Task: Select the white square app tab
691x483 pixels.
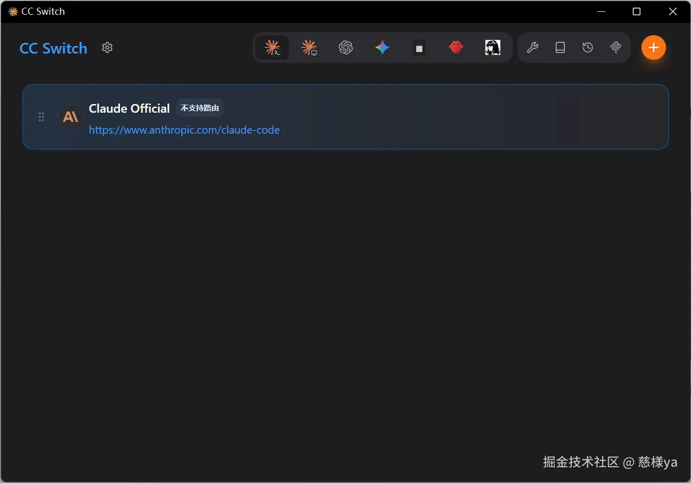Action: [x=419, y=48]
